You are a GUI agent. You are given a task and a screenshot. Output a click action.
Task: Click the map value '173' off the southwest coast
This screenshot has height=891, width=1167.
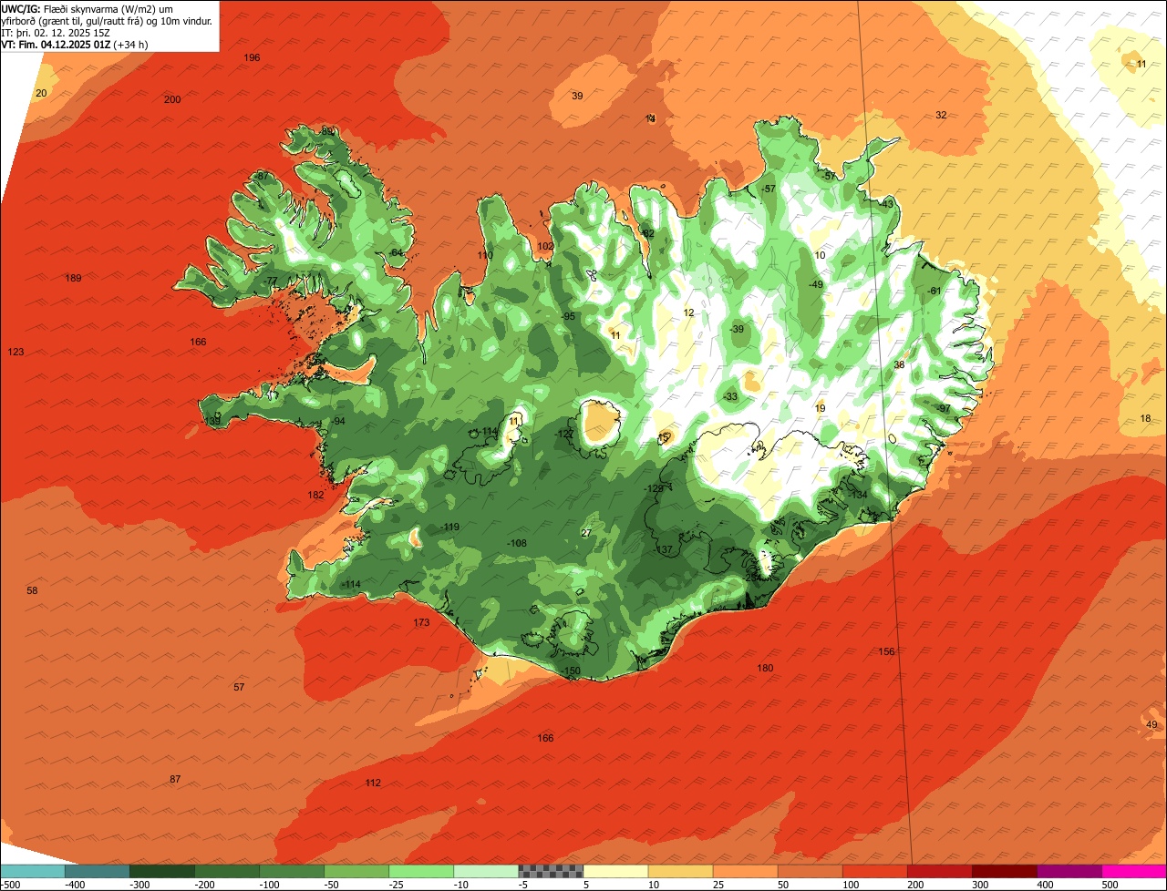421,622
